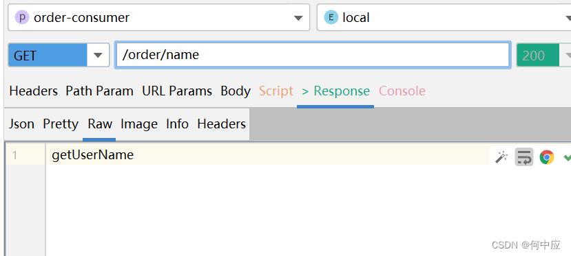The height and width of the screenshot is (256, 571).
Task: Toggle soft wrap icon in response editor
Action: 524,157
